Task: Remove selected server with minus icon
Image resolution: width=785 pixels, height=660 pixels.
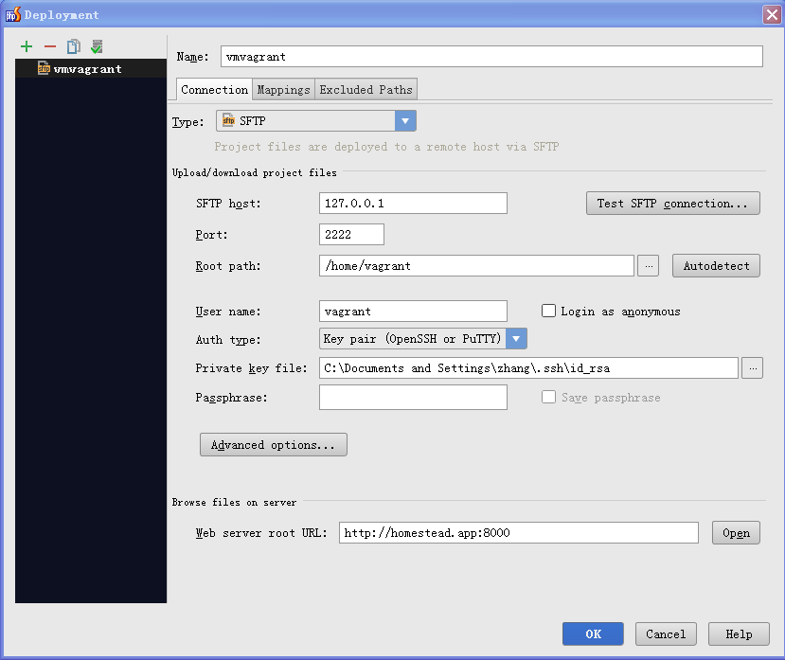Action: pyautogui.click(x=50, y=46)
